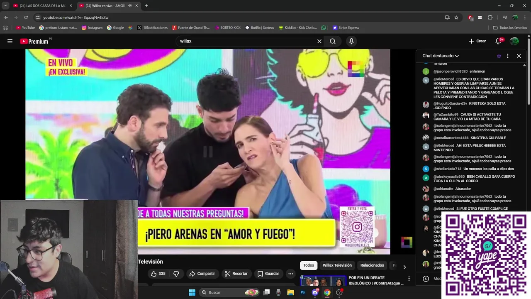
Task: Open the YouTube account avatar menu
Action: tap(514, 41)
